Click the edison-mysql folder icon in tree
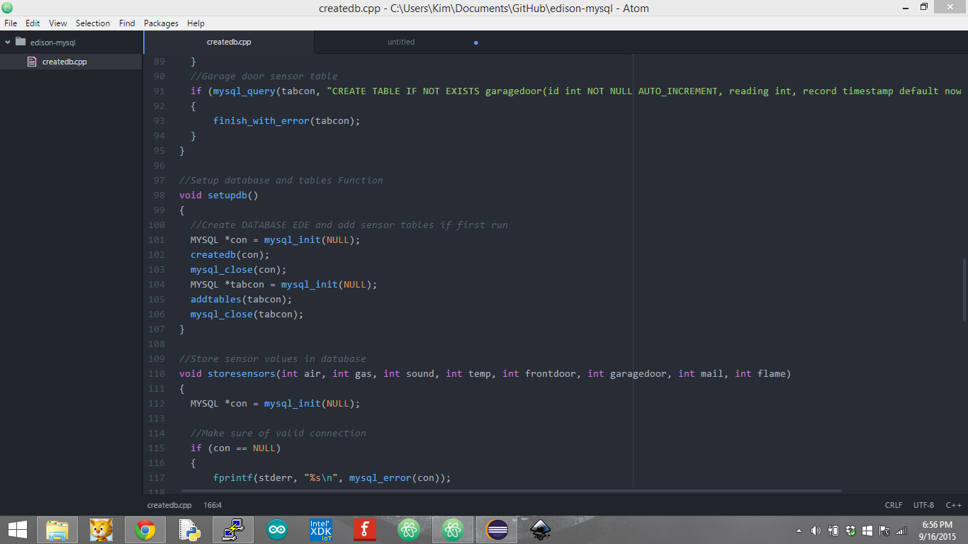968x544 pixels. pos(21,42)
